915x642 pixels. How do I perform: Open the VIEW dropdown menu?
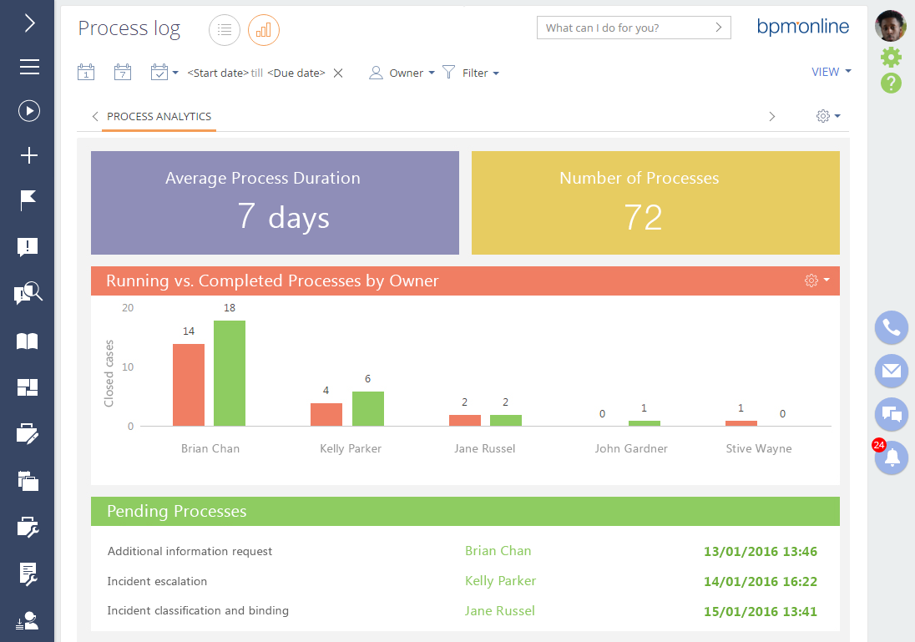[832, 72]
